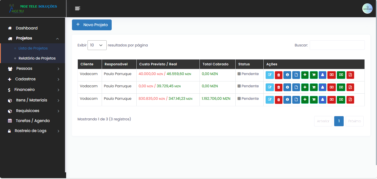Edit the first Vodacom project

point(269,75)
